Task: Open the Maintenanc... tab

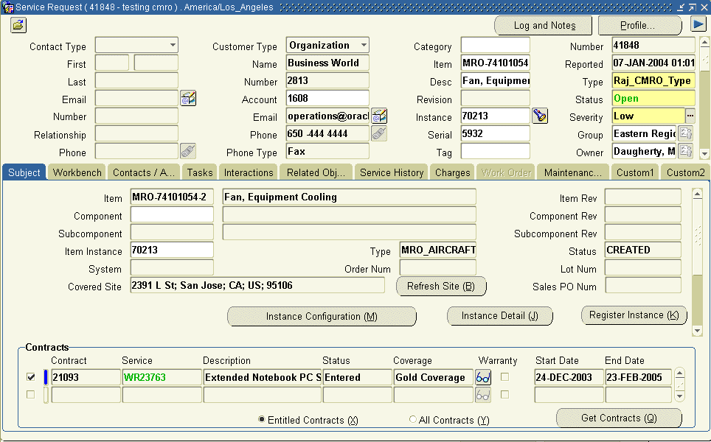Action: tap(573, 172)
